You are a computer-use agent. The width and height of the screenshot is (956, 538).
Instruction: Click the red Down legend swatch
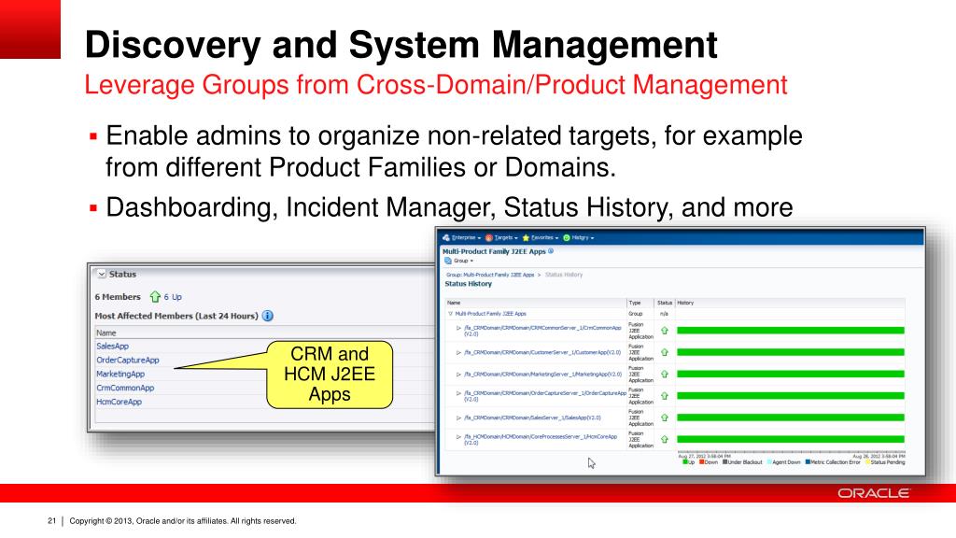click(702, 462)
